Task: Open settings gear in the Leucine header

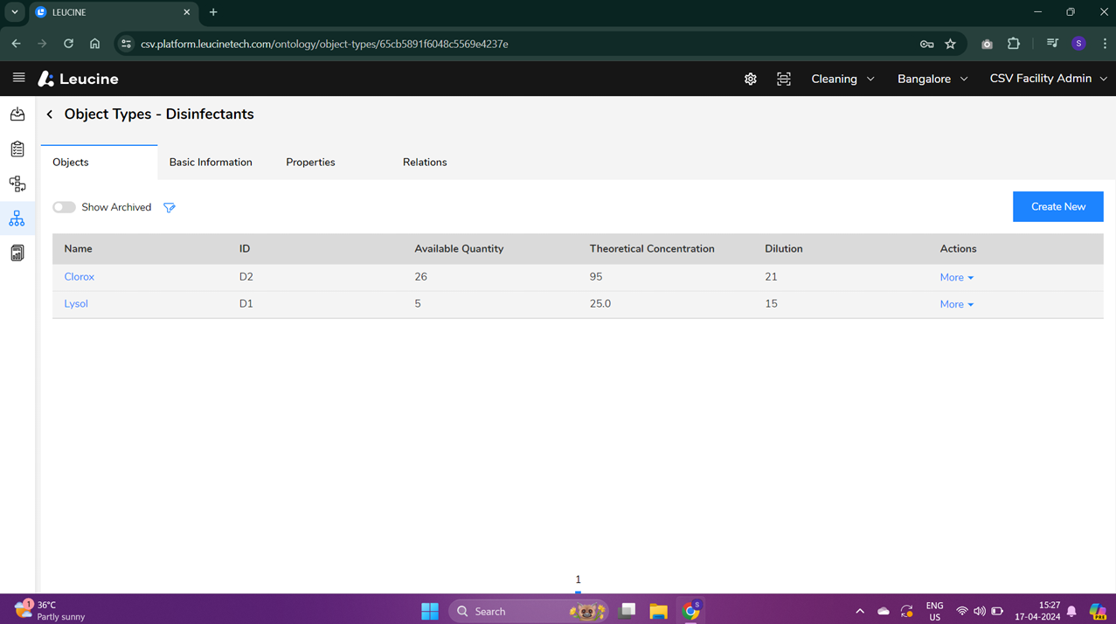Action: click(x=751, y=79)
